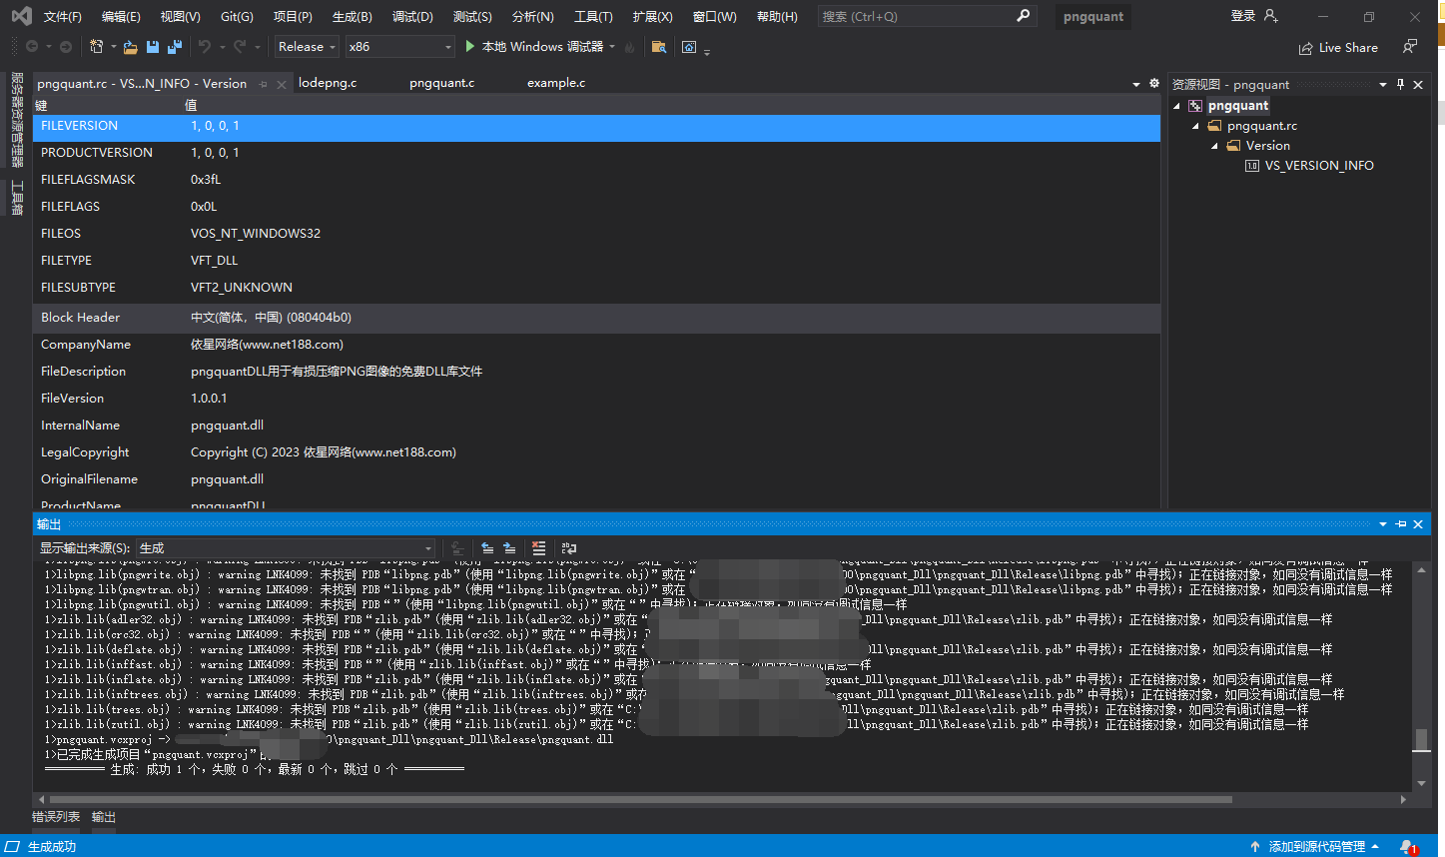Click 添加到源代码管理 in the status bar
The width and height of the screenshot is (1445, 857).
1316,847
